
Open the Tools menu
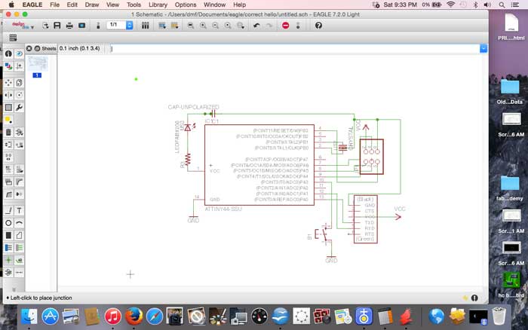tap(134, 5)
